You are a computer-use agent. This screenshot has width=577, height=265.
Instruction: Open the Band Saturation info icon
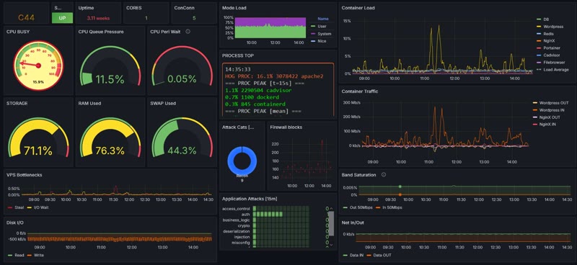click(x=384, y=175)
